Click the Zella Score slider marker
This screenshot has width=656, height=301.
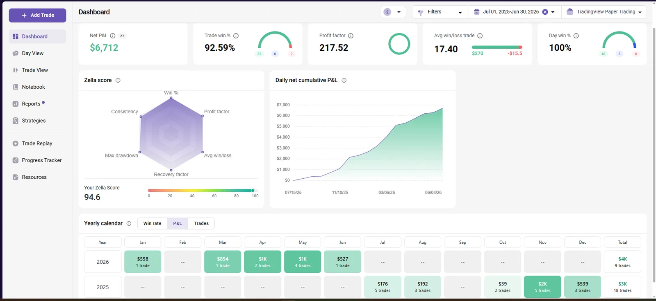click(253, 190)
